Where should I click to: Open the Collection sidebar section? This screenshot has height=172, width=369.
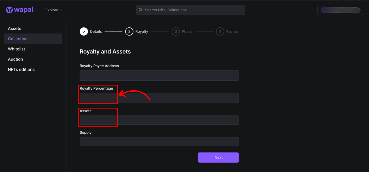18,39
